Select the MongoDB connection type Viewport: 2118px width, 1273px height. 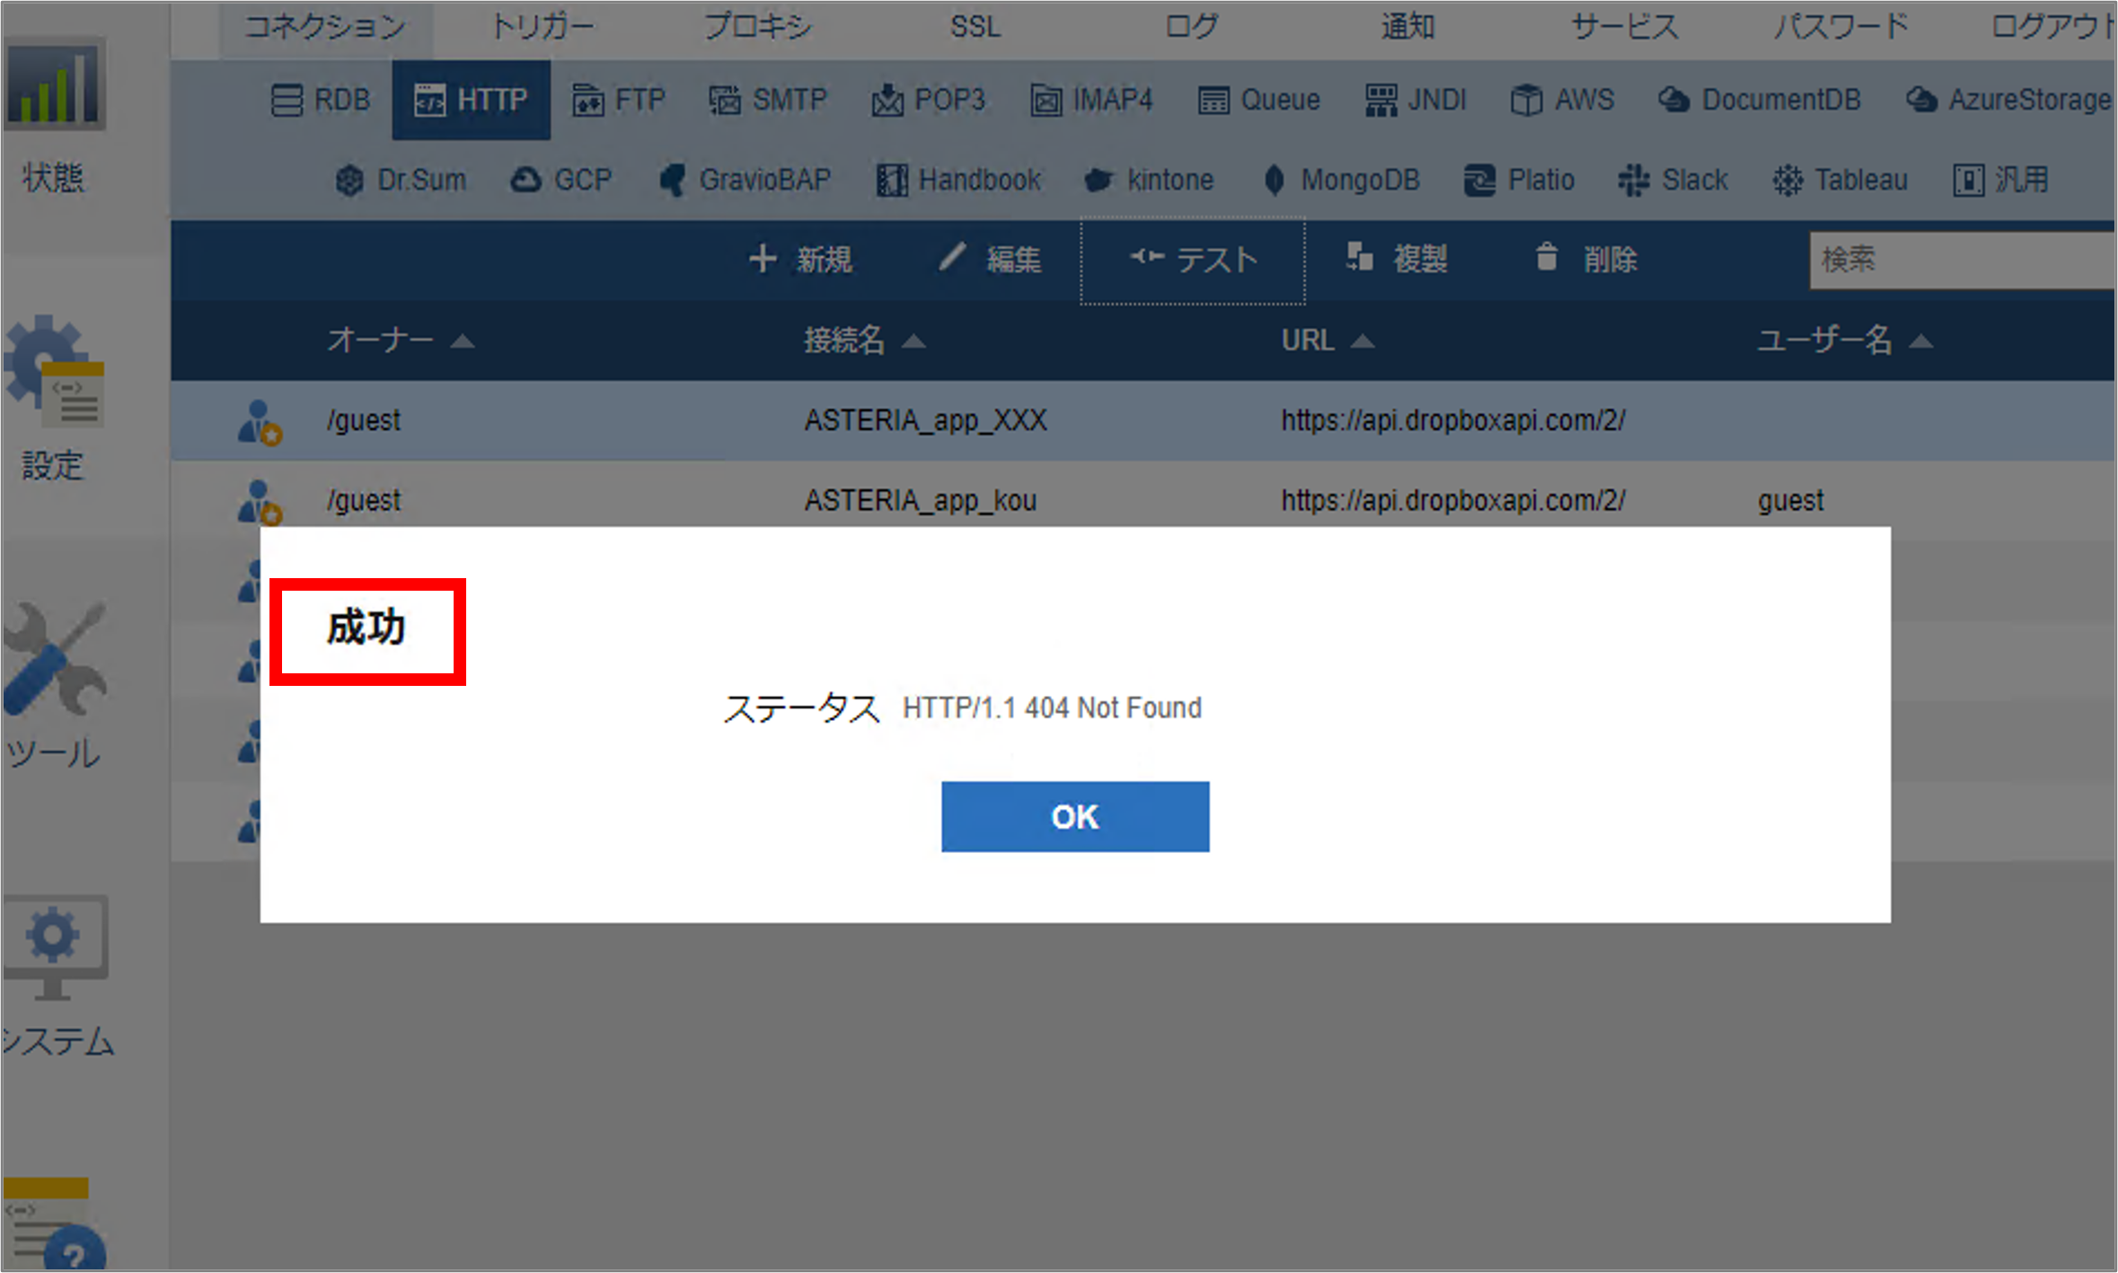(x=1342, y=180)
